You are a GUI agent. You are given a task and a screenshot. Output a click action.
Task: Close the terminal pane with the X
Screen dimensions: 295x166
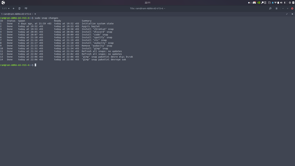292,14
